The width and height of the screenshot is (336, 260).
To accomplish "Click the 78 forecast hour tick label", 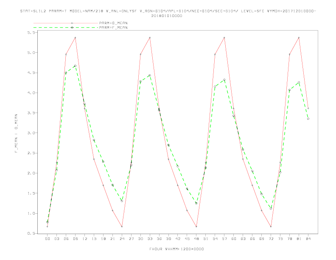I will [289, 239].
